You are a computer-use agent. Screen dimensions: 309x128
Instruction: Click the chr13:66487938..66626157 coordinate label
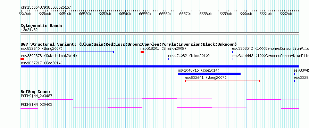coord(46,8)
